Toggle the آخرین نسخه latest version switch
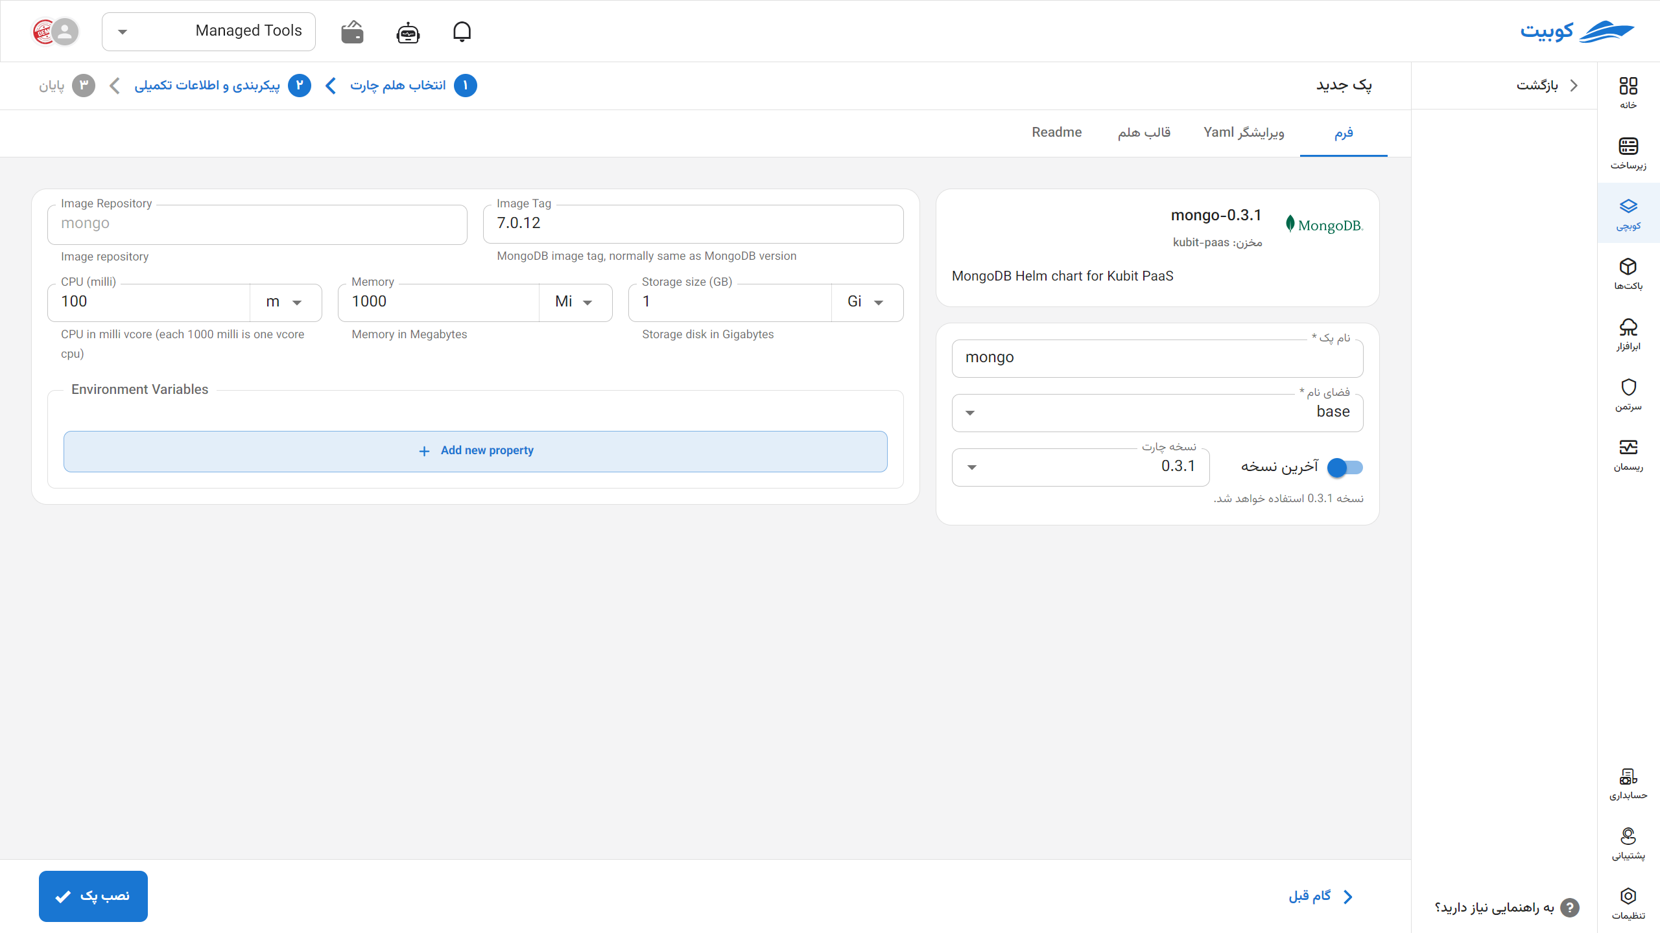The width and height of the screenshot is (1660, 933). click(1345, 467)
